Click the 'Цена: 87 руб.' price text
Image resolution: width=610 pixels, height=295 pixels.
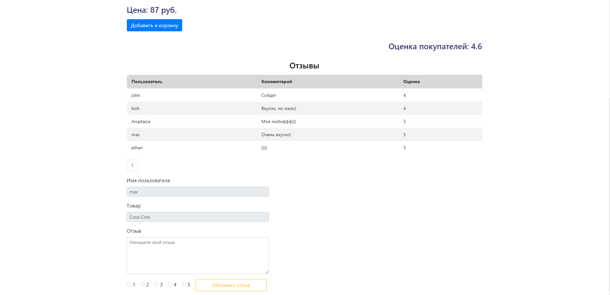pos(152,10)
